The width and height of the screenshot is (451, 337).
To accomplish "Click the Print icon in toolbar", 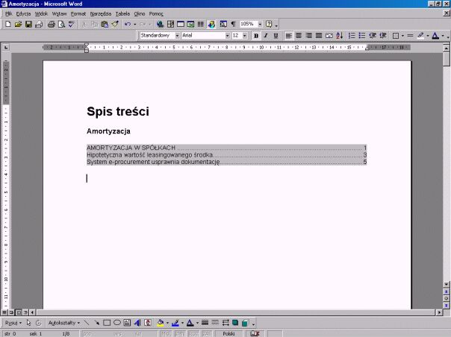I will pyautogui.click(x=51, y=25).
